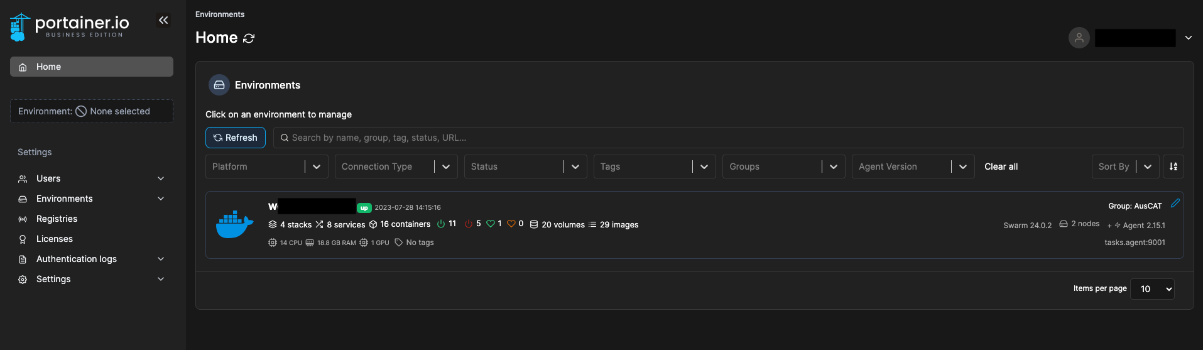Click the Docker whale environment icon

point(234,224)
